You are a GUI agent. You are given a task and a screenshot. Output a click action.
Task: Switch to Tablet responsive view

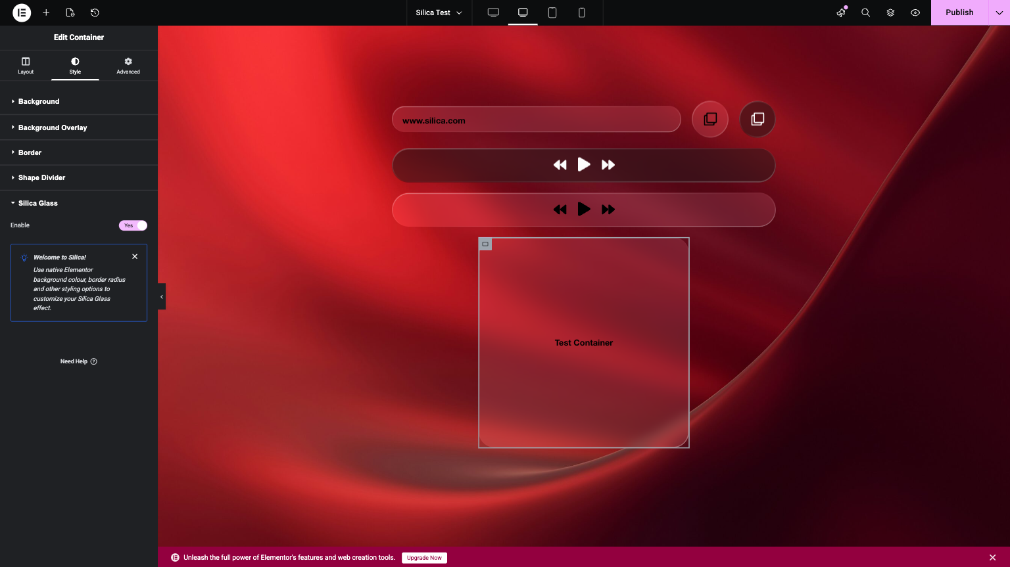pyautogui.click(x=552, y=12)
